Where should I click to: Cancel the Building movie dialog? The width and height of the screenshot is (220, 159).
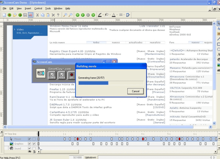[x=135, y=91]
